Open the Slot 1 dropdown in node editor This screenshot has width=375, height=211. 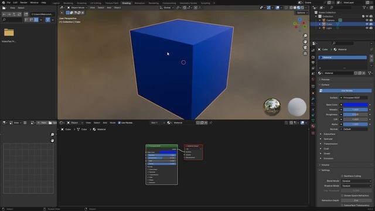158,122
